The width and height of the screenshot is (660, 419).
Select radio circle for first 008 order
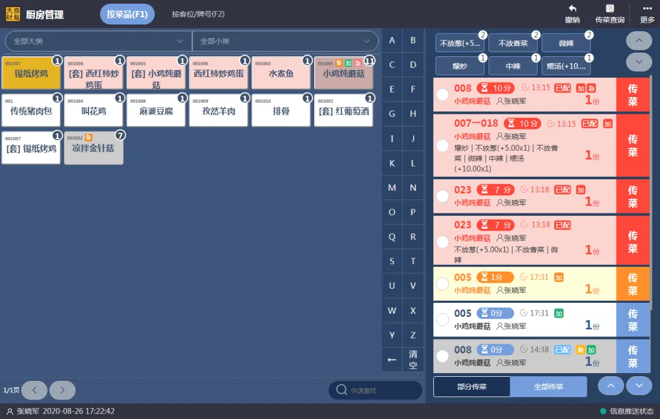pos(442,95)
